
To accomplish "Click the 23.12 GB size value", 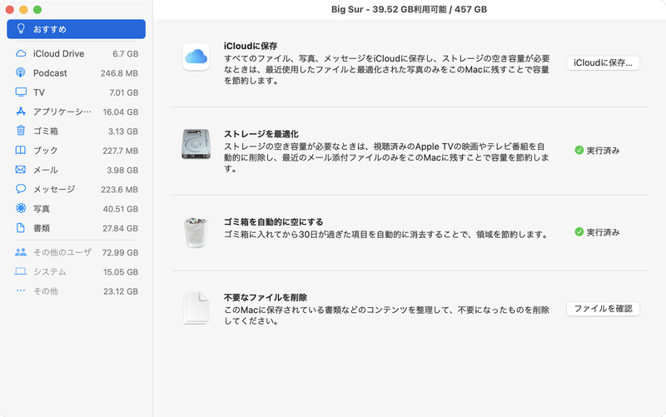I will 121,291.
